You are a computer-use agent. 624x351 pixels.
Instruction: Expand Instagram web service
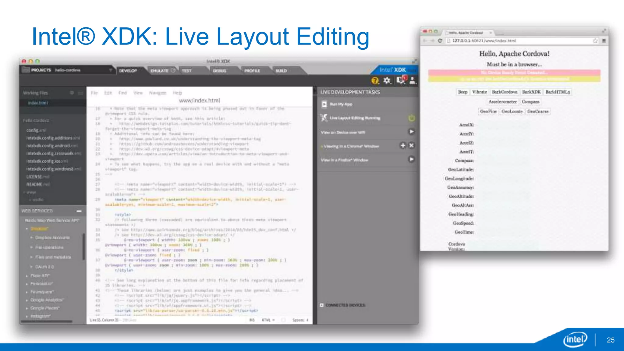pos(27,316)
